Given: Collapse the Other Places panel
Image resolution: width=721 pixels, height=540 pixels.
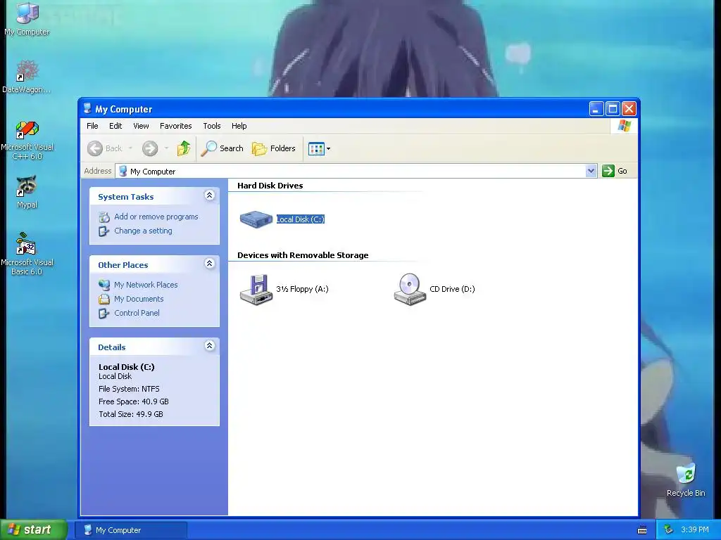Looking at the screenshot, I should coord(209,264).
